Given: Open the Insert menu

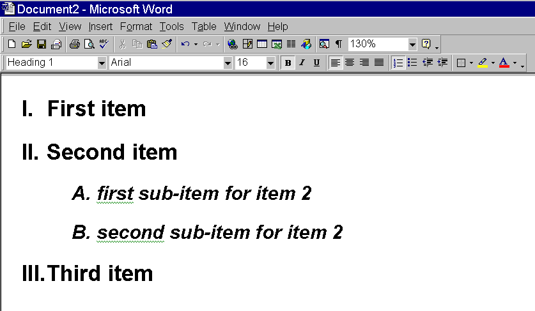Looking at the screenshot, I should pos(100,26).
